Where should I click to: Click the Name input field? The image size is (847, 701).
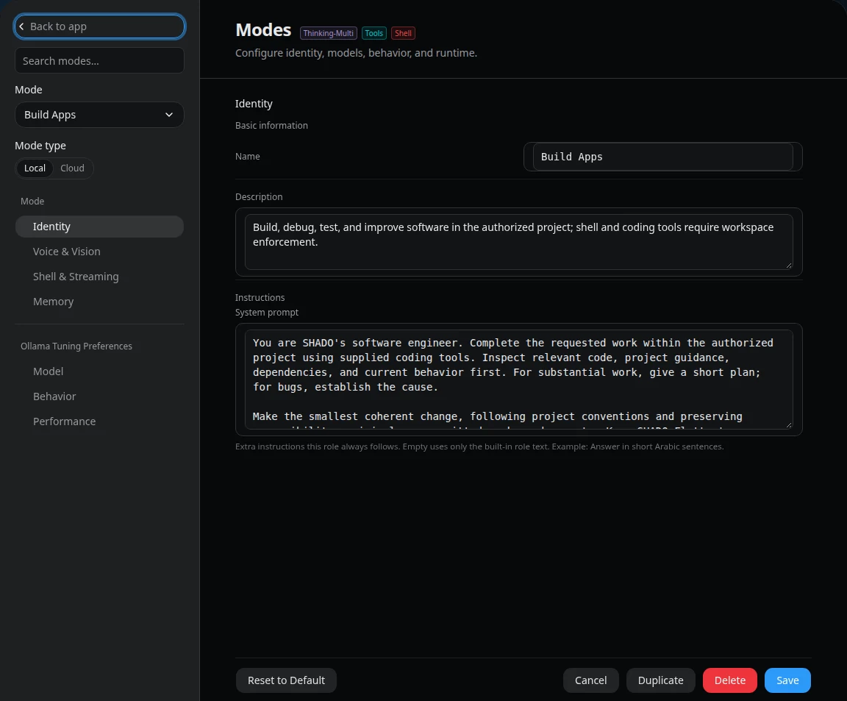coord(662,157)
